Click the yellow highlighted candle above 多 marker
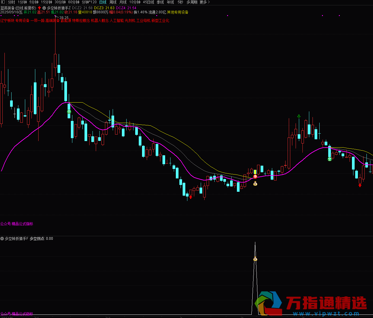This screenshot has width=373, height=318. tap(255, 172)
